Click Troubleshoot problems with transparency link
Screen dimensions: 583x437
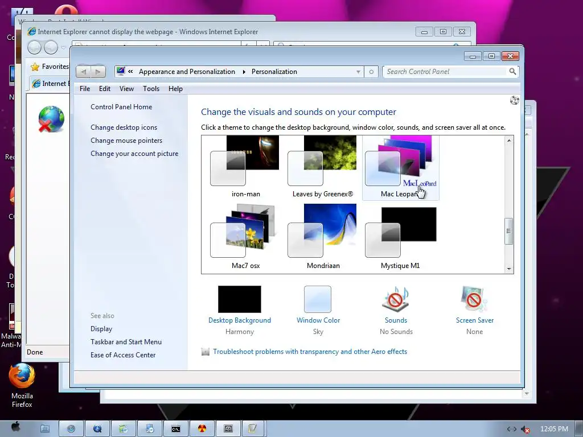(x=310, y=352)
